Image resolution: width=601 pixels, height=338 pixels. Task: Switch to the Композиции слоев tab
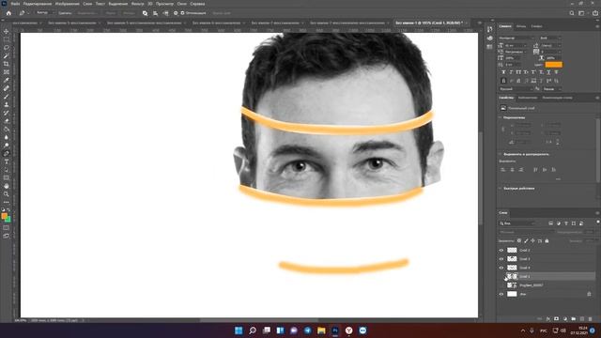pyautogui.click(x=557, y=98)
